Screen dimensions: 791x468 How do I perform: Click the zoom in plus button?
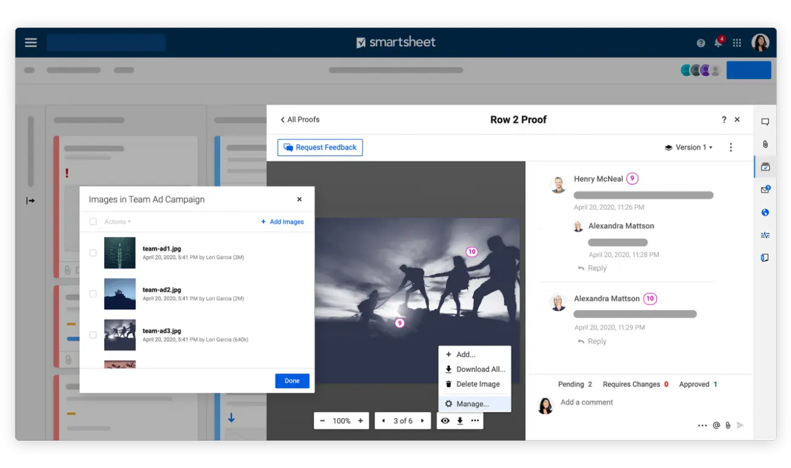point(360,421)
